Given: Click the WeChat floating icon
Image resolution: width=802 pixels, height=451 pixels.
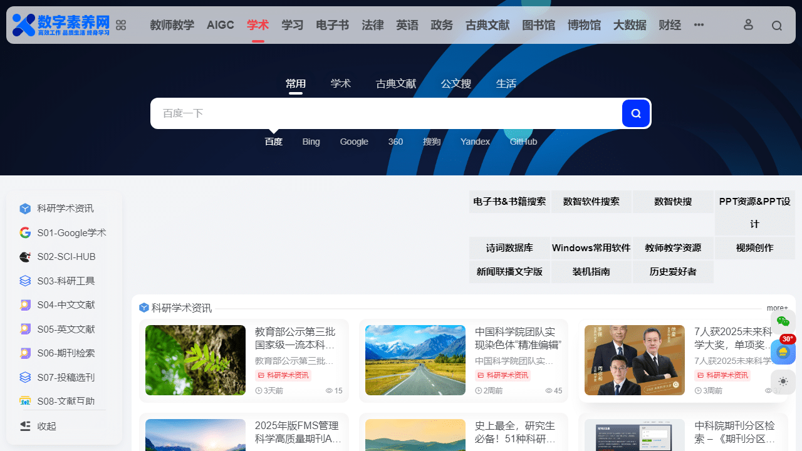Looking at the screenshot, I should (783, 321).
